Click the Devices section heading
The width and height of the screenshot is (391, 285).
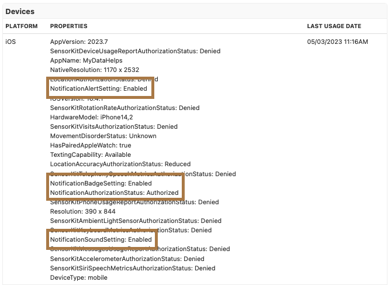[20, 12]
